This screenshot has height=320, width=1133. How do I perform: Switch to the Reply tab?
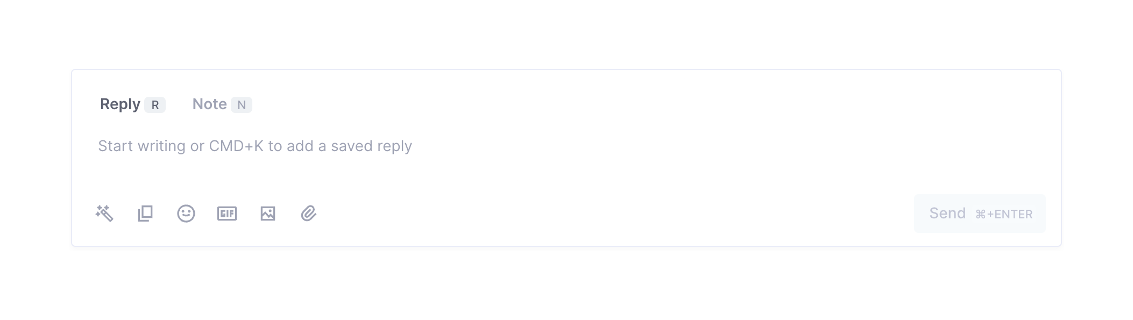pyautogui.click(x=120, y=104)
